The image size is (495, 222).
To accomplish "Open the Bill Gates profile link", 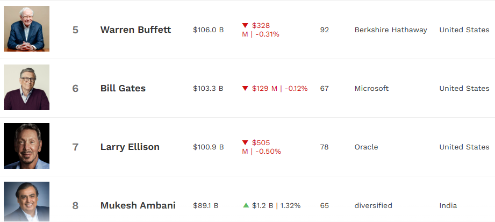I will 123,88.
